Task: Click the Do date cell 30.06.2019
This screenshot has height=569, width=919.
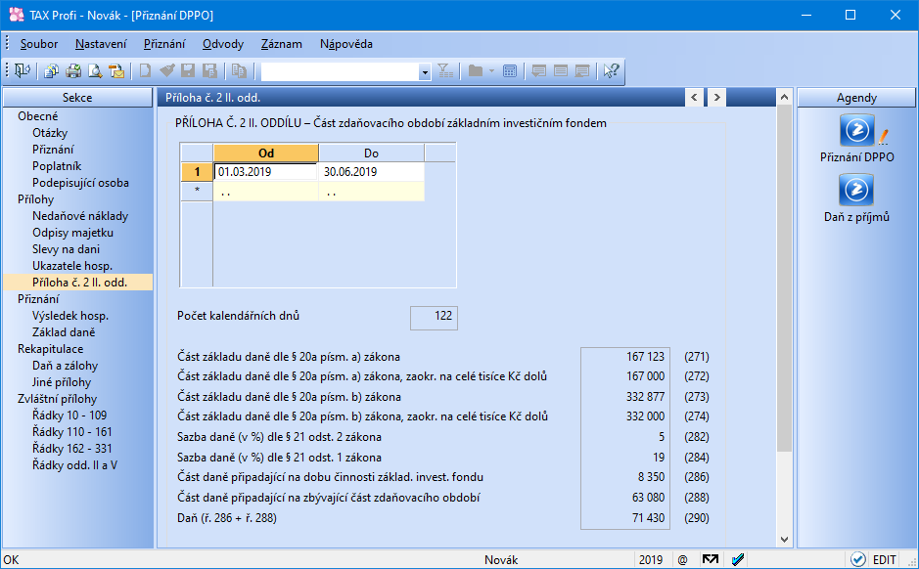Action: coord(372,172)
